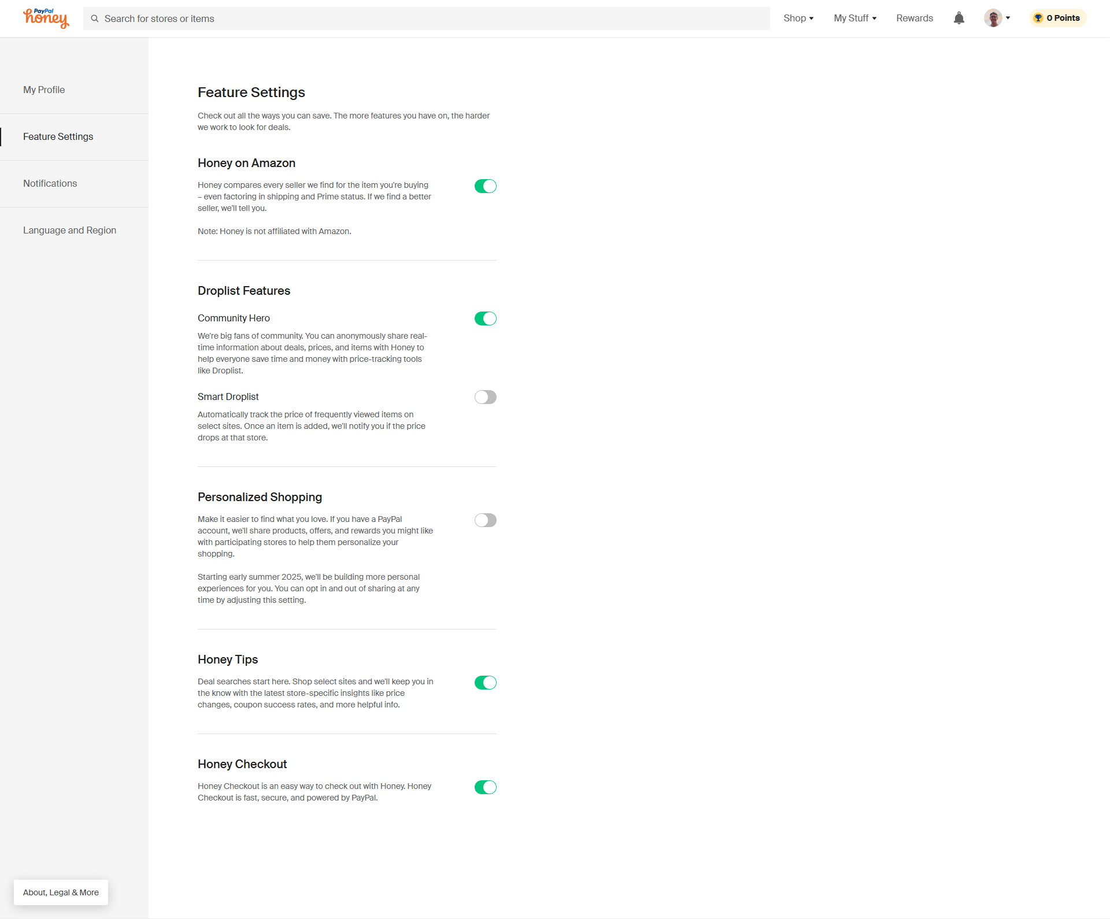Go to My Profile in sidebar
Viewport: 1110px width, 919px height.
click(44, 90)
